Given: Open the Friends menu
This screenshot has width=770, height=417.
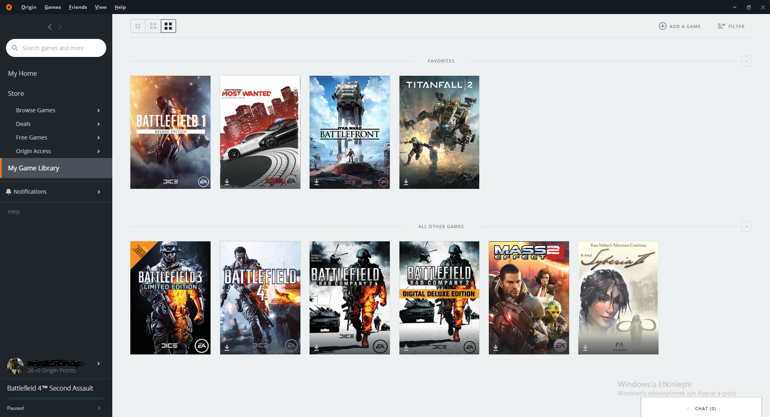Looking at the screenshot, I should [x=78, y=7].
